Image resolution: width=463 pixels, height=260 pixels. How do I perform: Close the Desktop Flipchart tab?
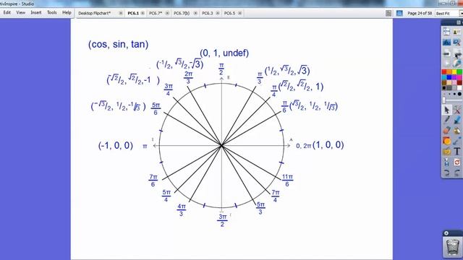121,13
